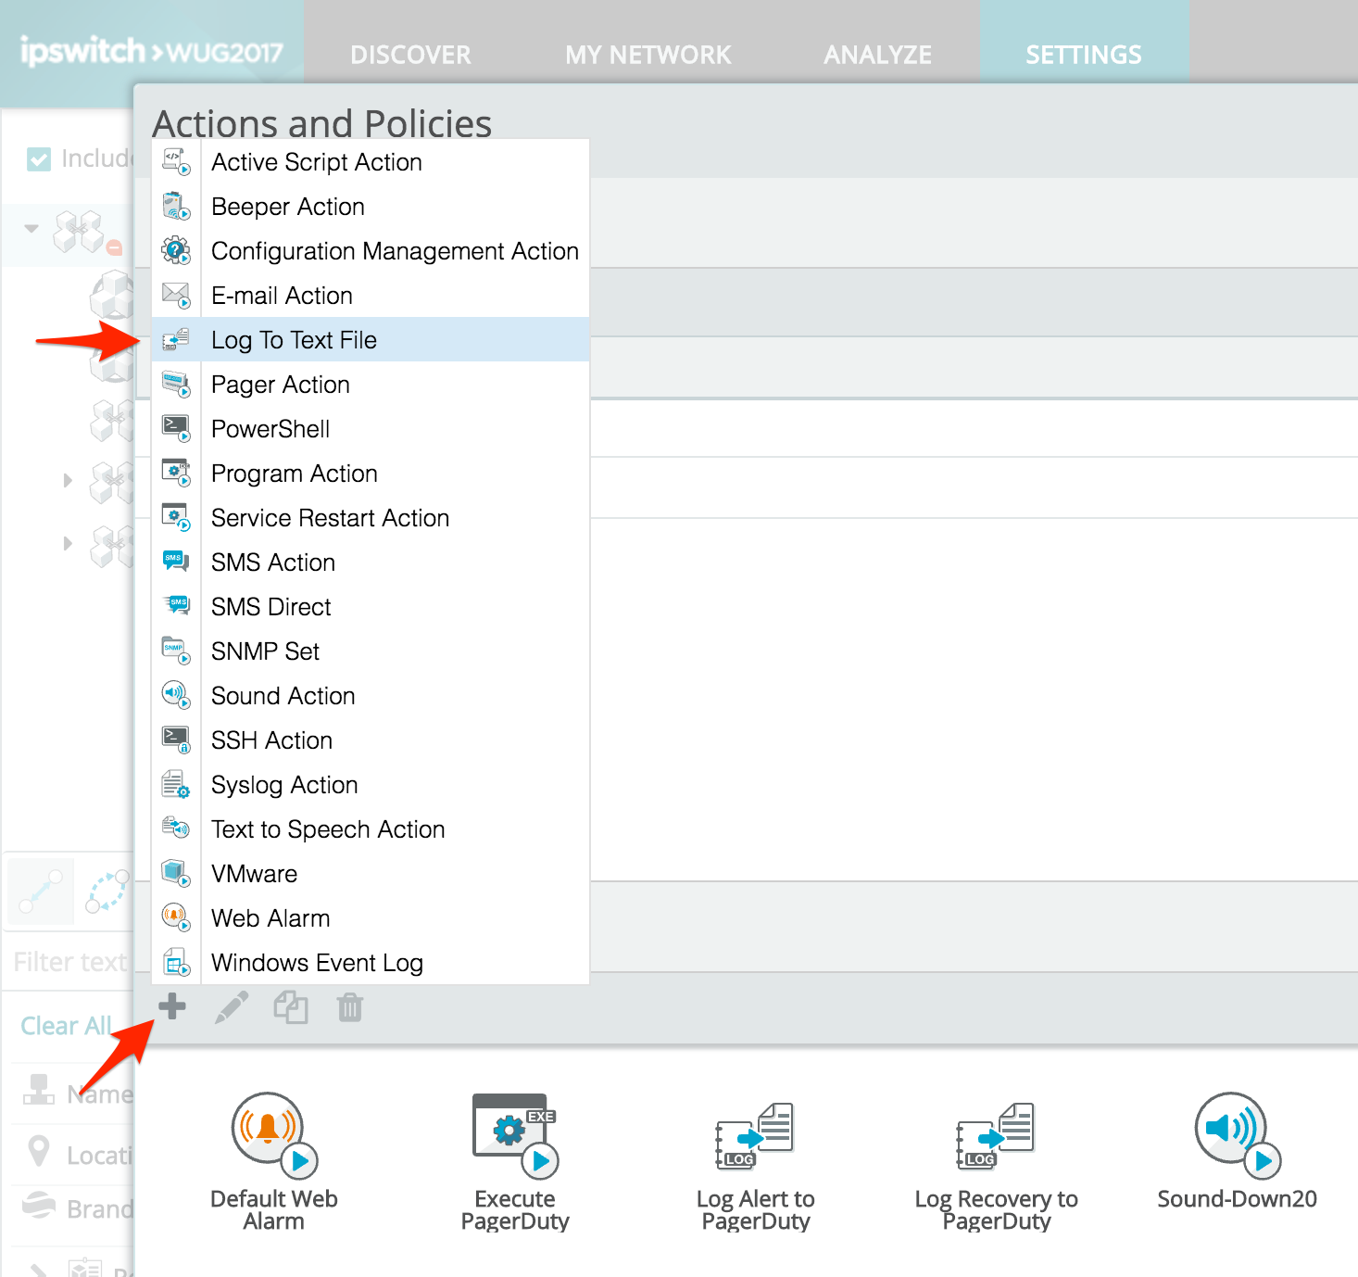The image size is (1358, 1277).
Task: Click the Clear All link
Action: tap(65, 1026)
